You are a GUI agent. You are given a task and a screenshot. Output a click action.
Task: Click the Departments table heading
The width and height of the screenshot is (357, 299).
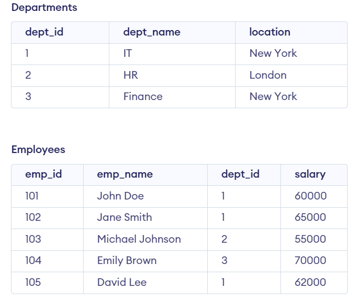[x=44, y=8]
